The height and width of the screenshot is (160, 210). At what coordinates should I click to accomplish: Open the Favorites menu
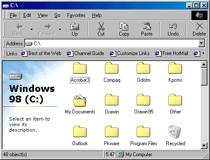(x=76, y=15)
